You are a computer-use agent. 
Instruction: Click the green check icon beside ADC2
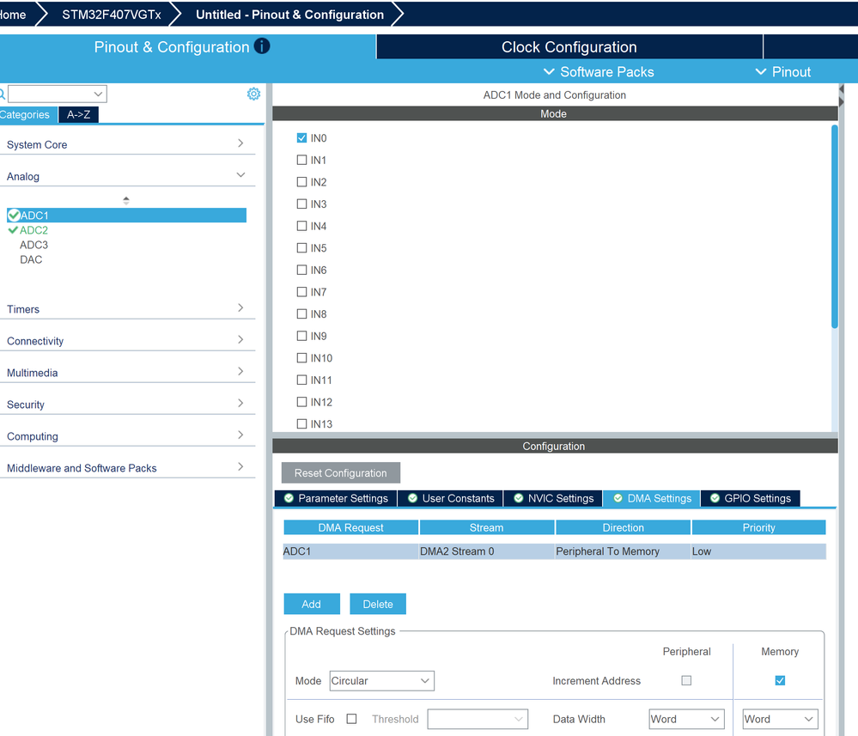(x=13, y=230)
